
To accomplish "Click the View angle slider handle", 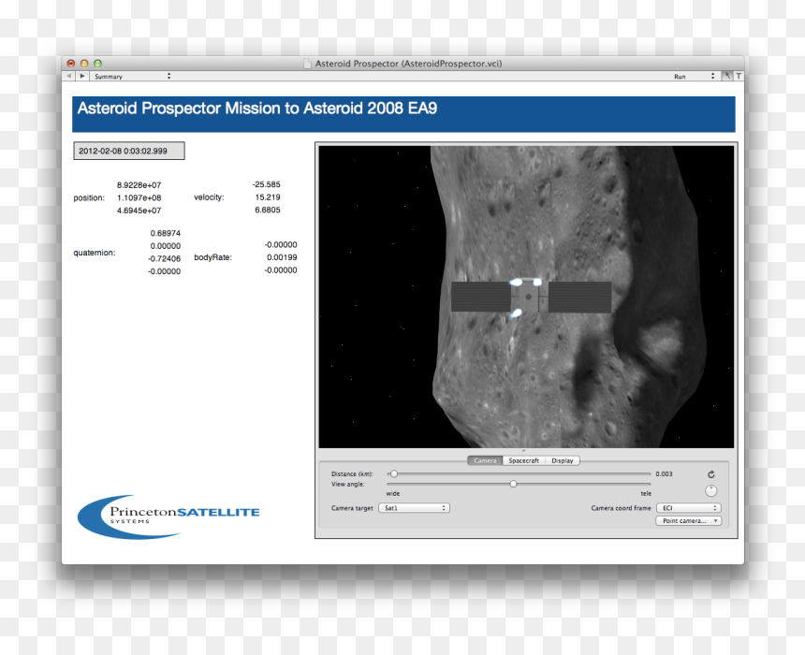I will [x=513, y=484].
